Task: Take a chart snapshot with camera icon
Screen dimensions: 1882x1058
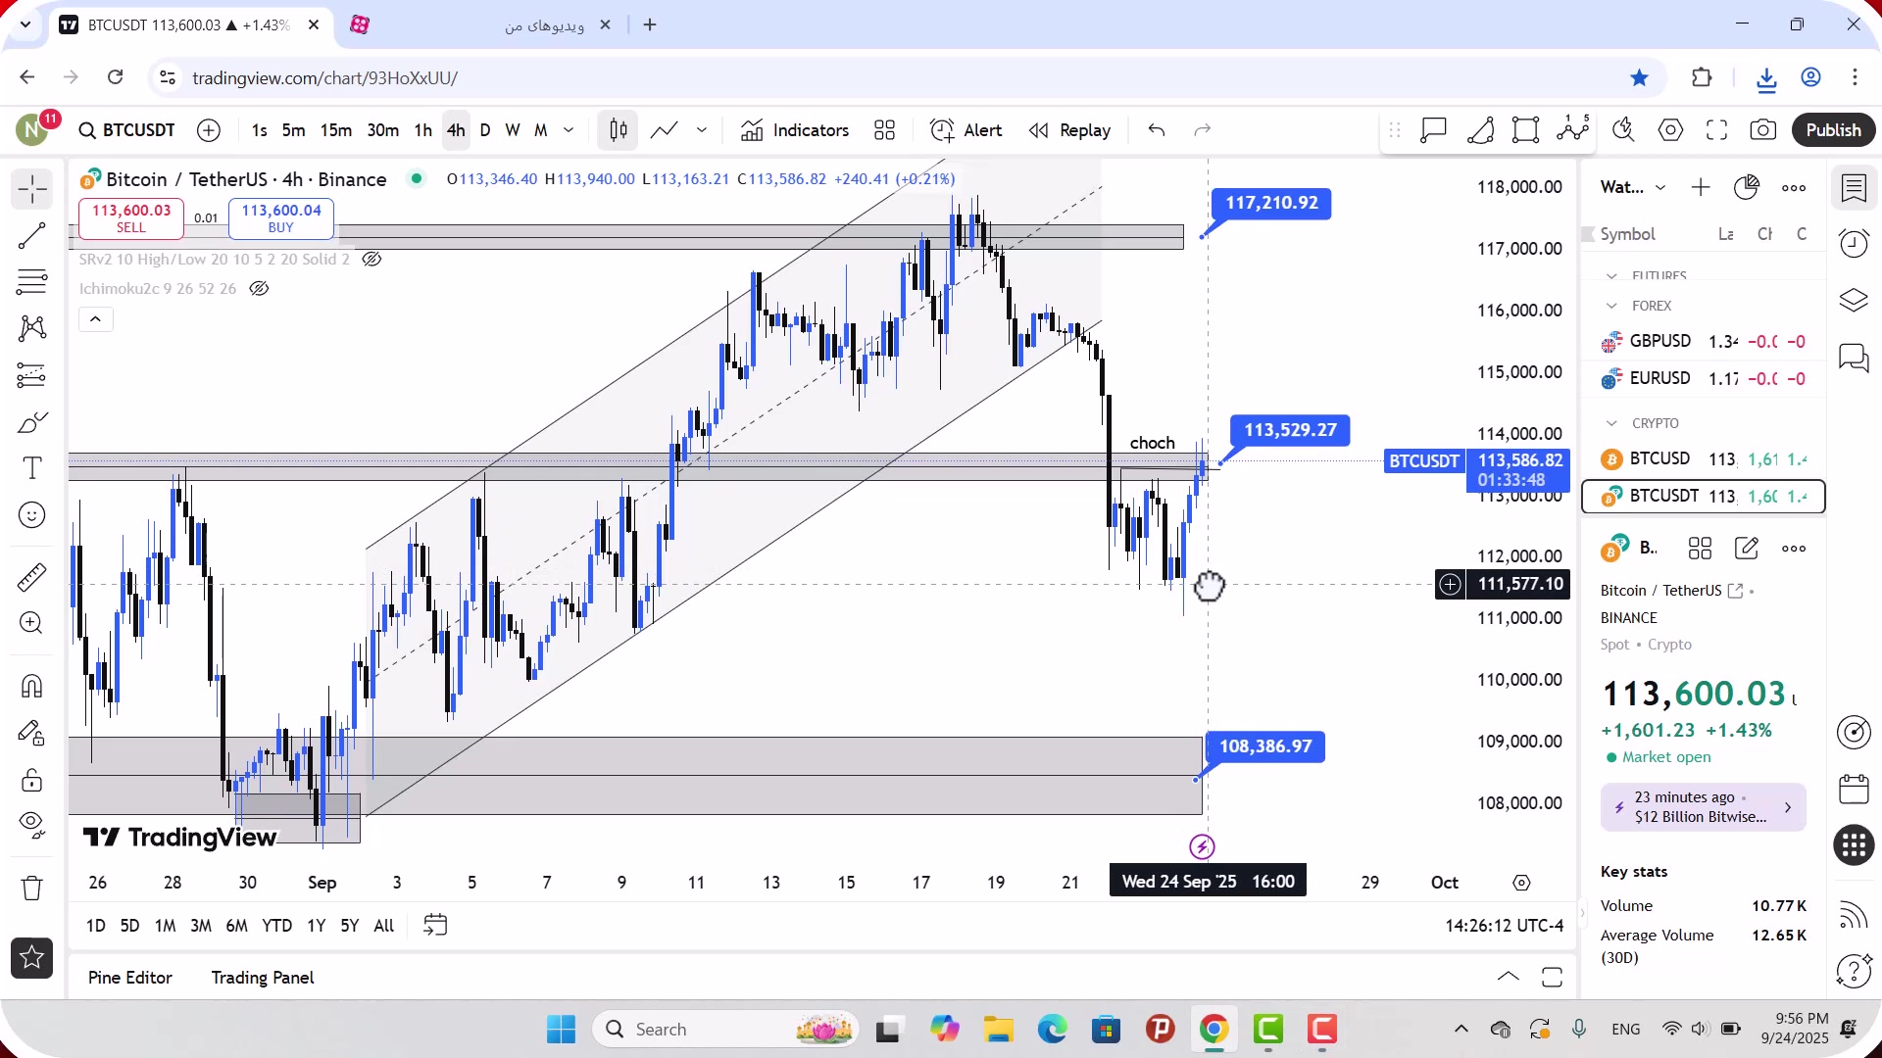Action: [x=1763, y=130]
